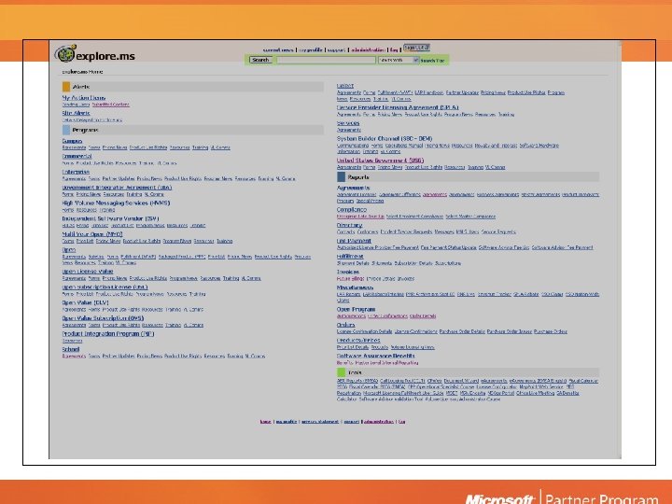
Task: Click Independent Software Vendor (ISV) heading
Action: 110,218
